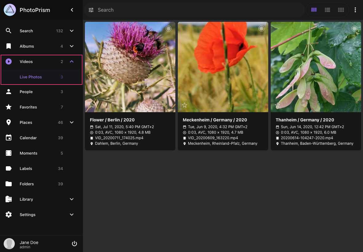Star the Thanheim Germany video
This screenshot has width=363, height=252.
277,105
